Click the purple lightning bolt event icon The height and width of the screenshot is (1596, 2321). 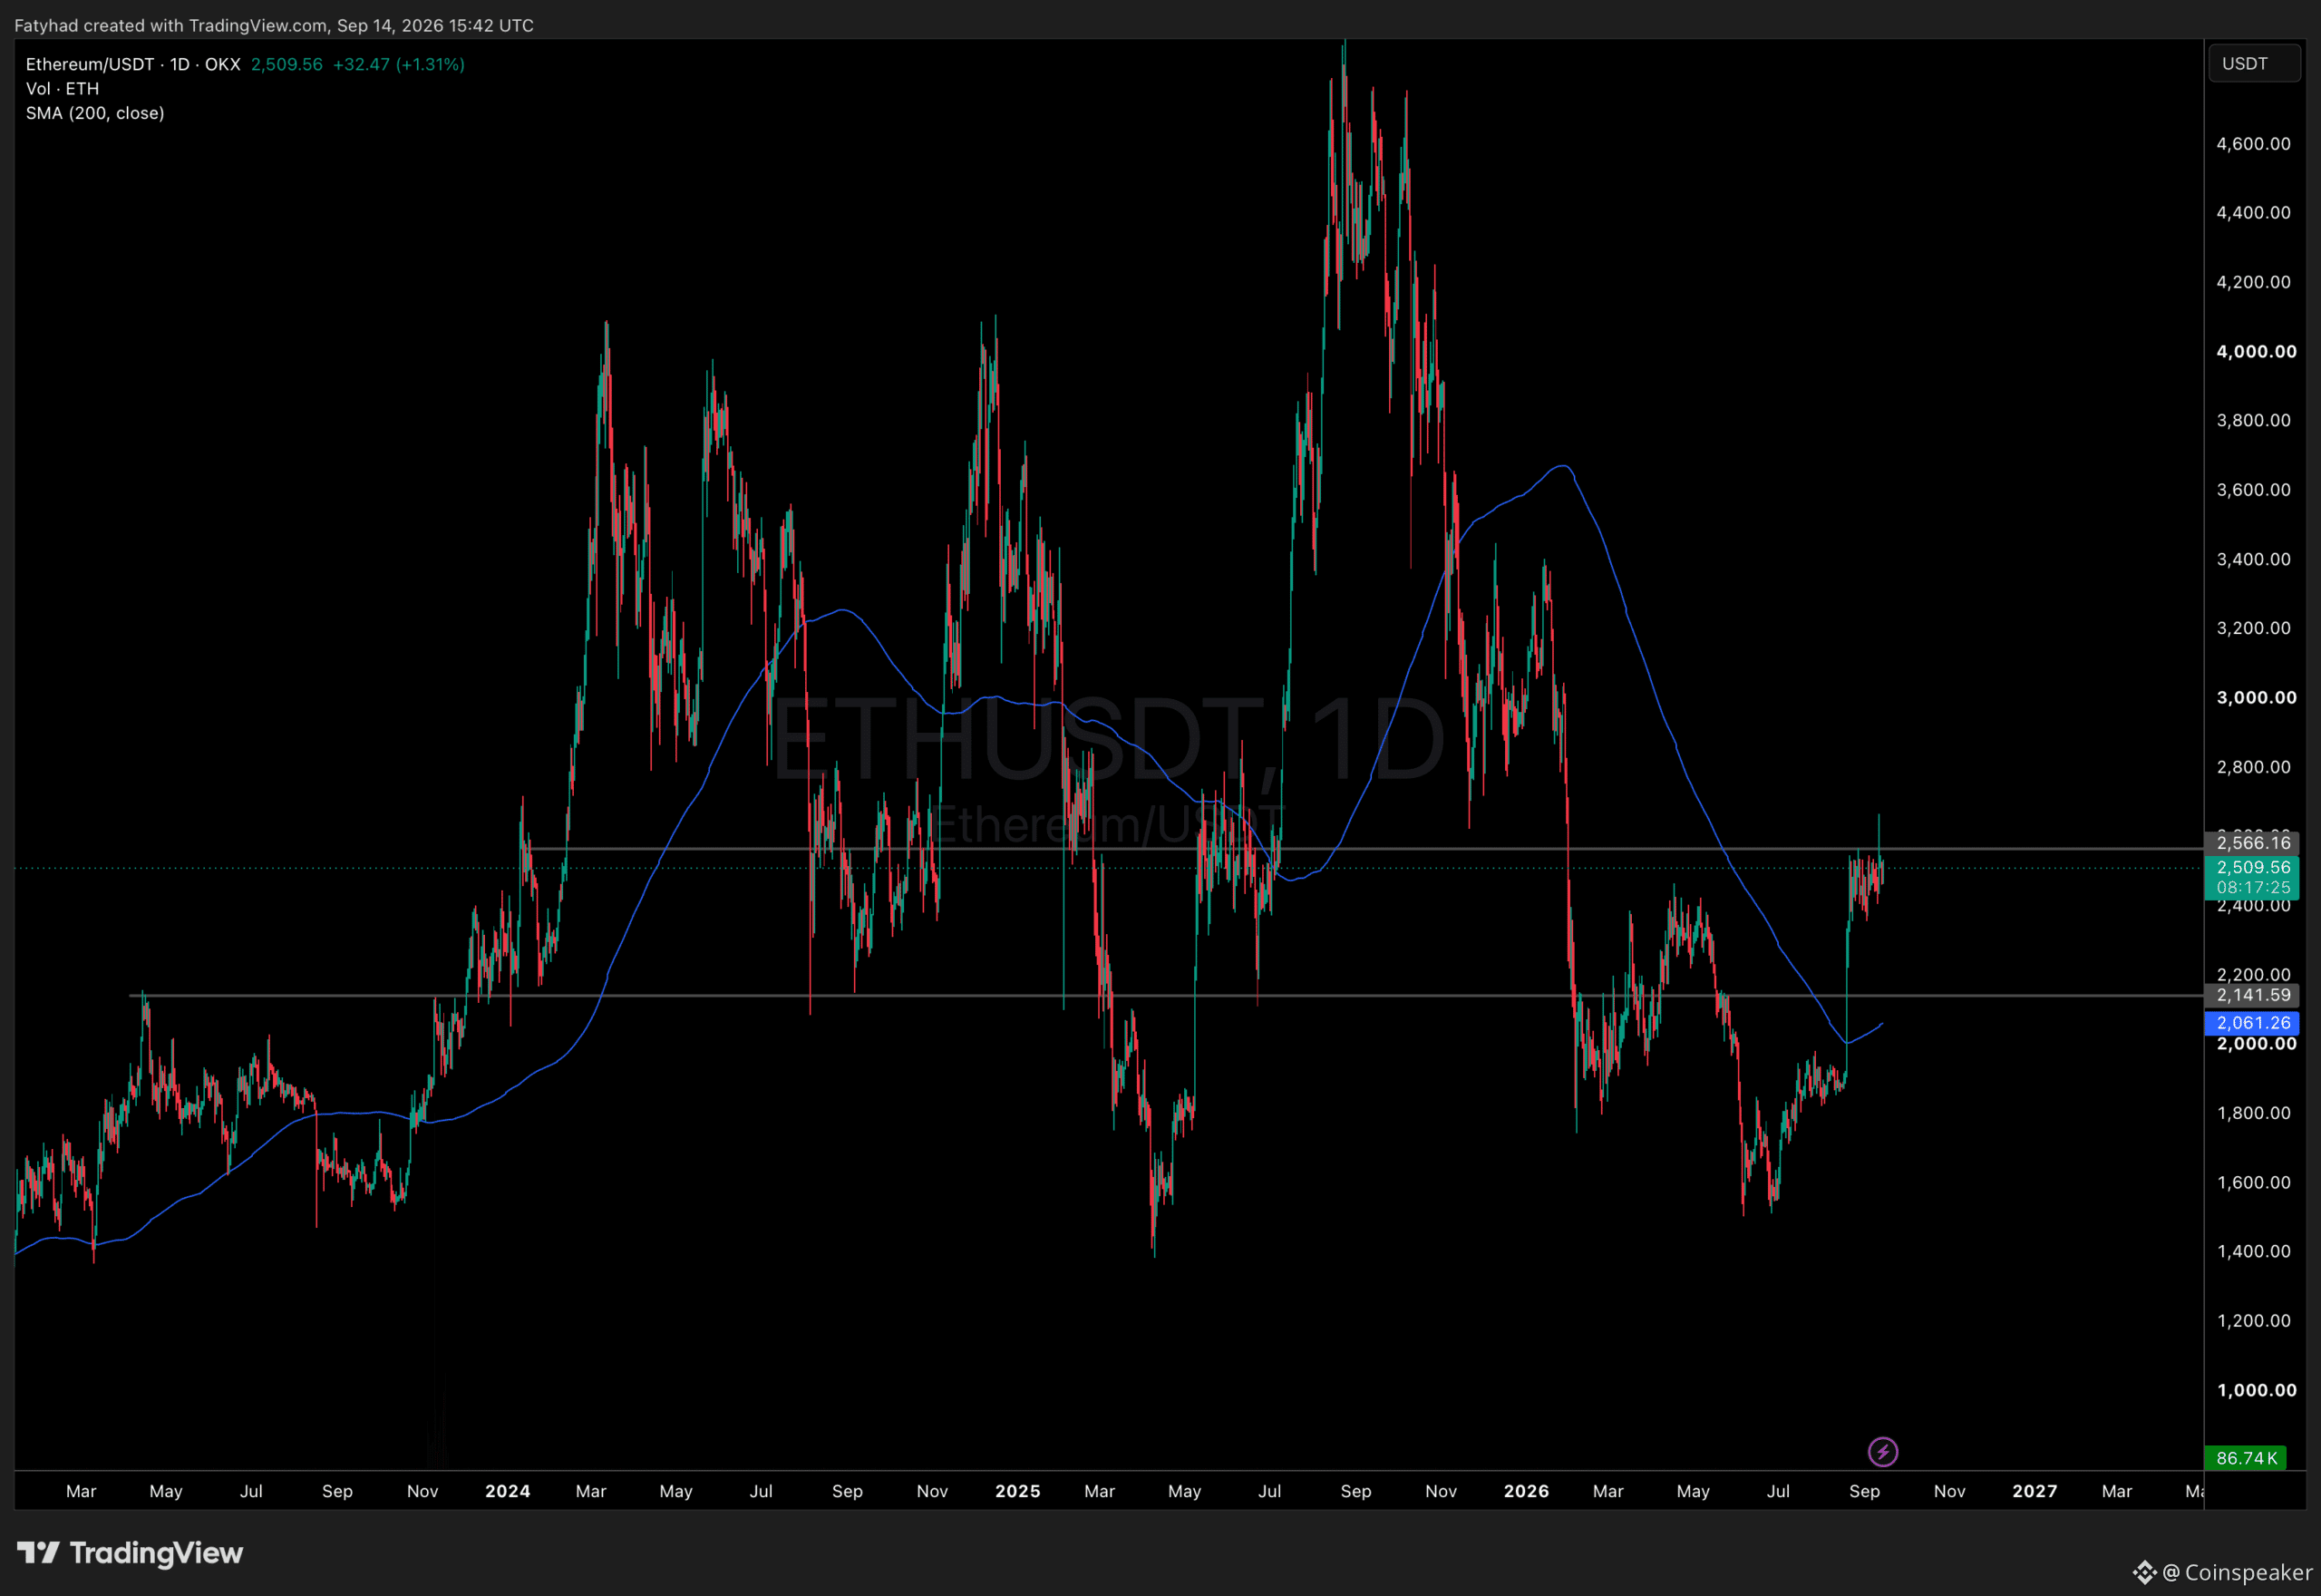[1882, 1451]
